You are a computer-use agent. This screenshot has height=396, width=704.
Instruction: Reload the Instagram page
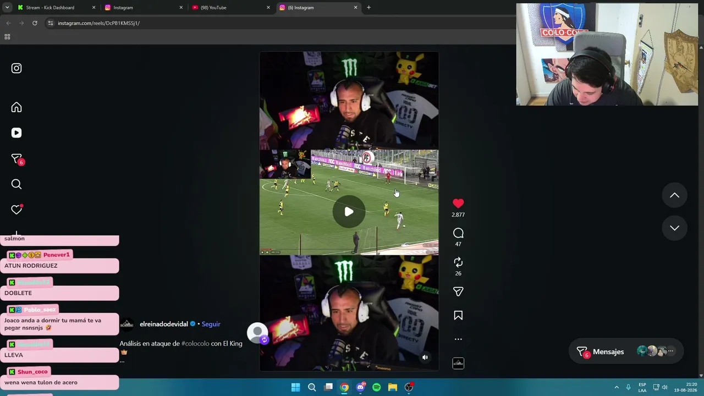coord(35,23)
